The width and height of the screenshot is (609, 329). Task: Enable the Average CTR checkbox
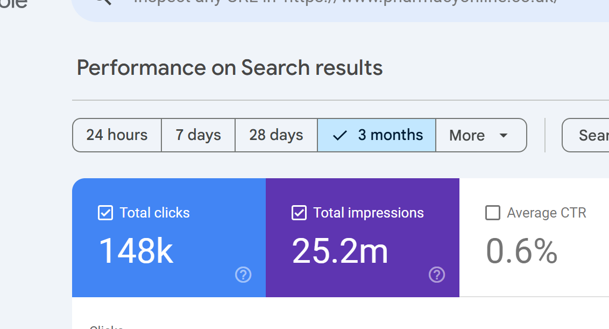(493, 213)
